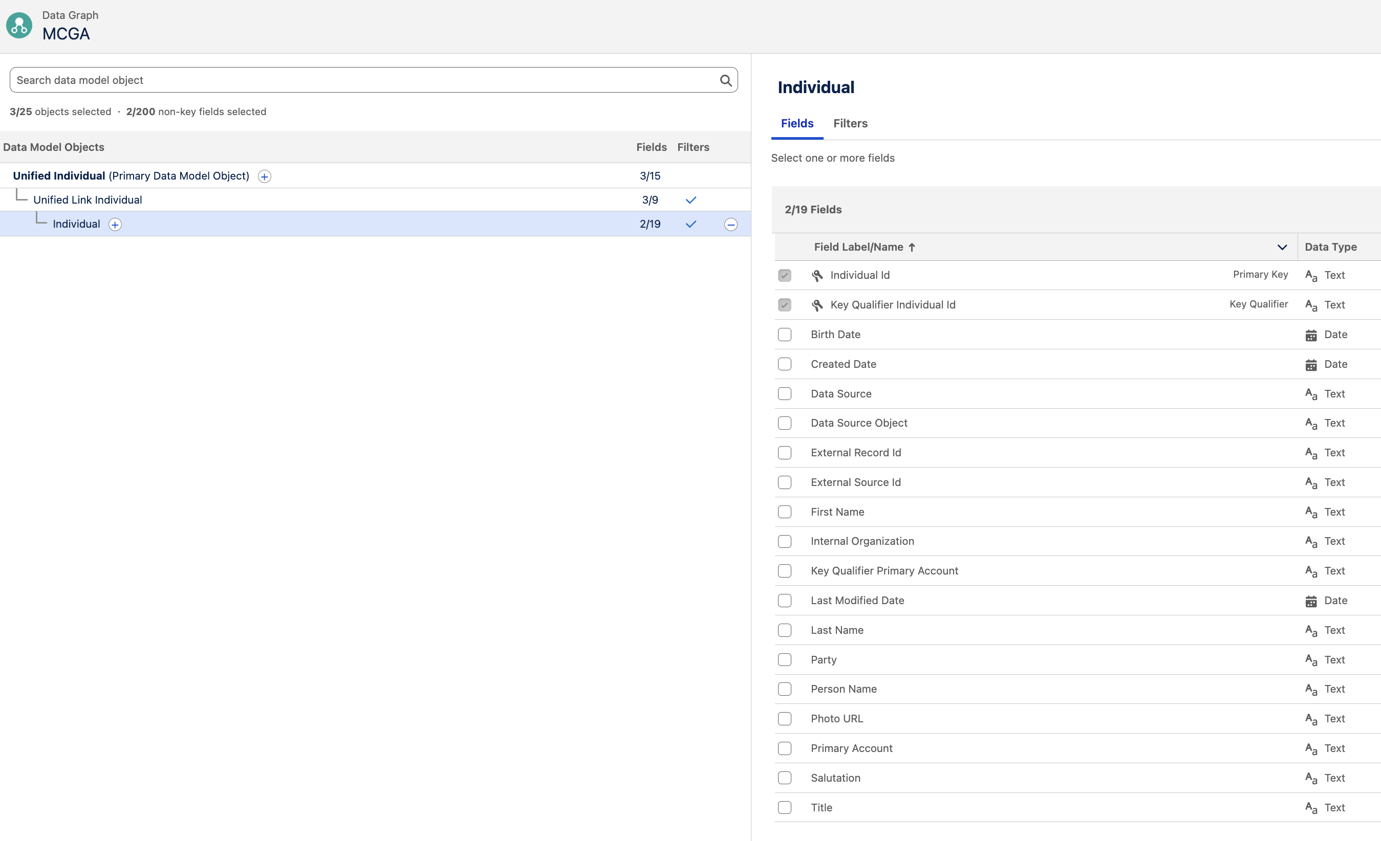Enable the Party field checkbox

point(785,659)
